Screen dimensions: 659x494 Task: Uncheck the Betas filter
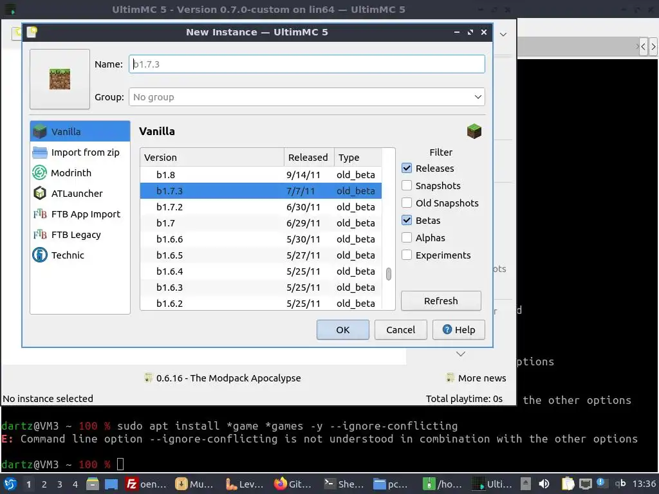tap(407, 220)
